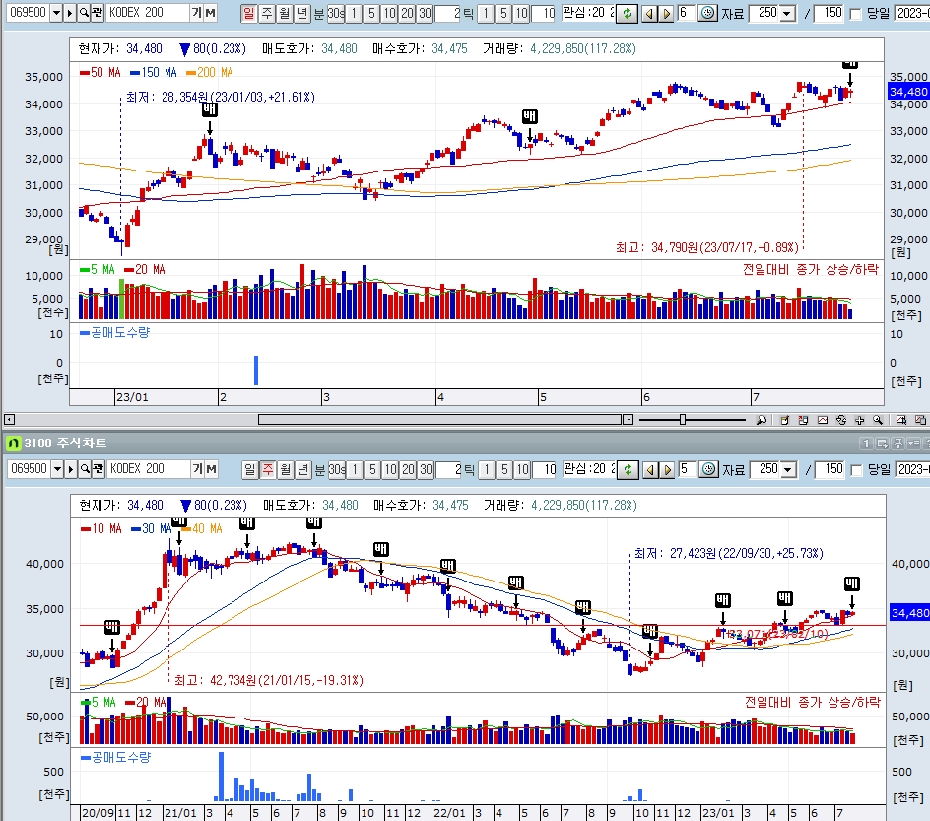Select 10 minute interval in lower toolbar
This screenshot has width=930, height=821.
390,469
